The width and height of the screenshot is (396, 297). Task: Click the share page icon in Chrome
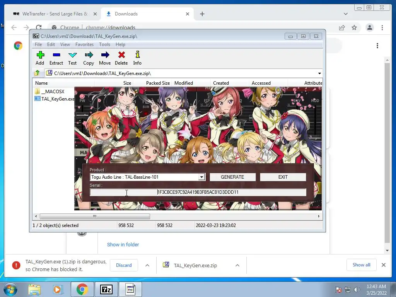pos(342,27)
